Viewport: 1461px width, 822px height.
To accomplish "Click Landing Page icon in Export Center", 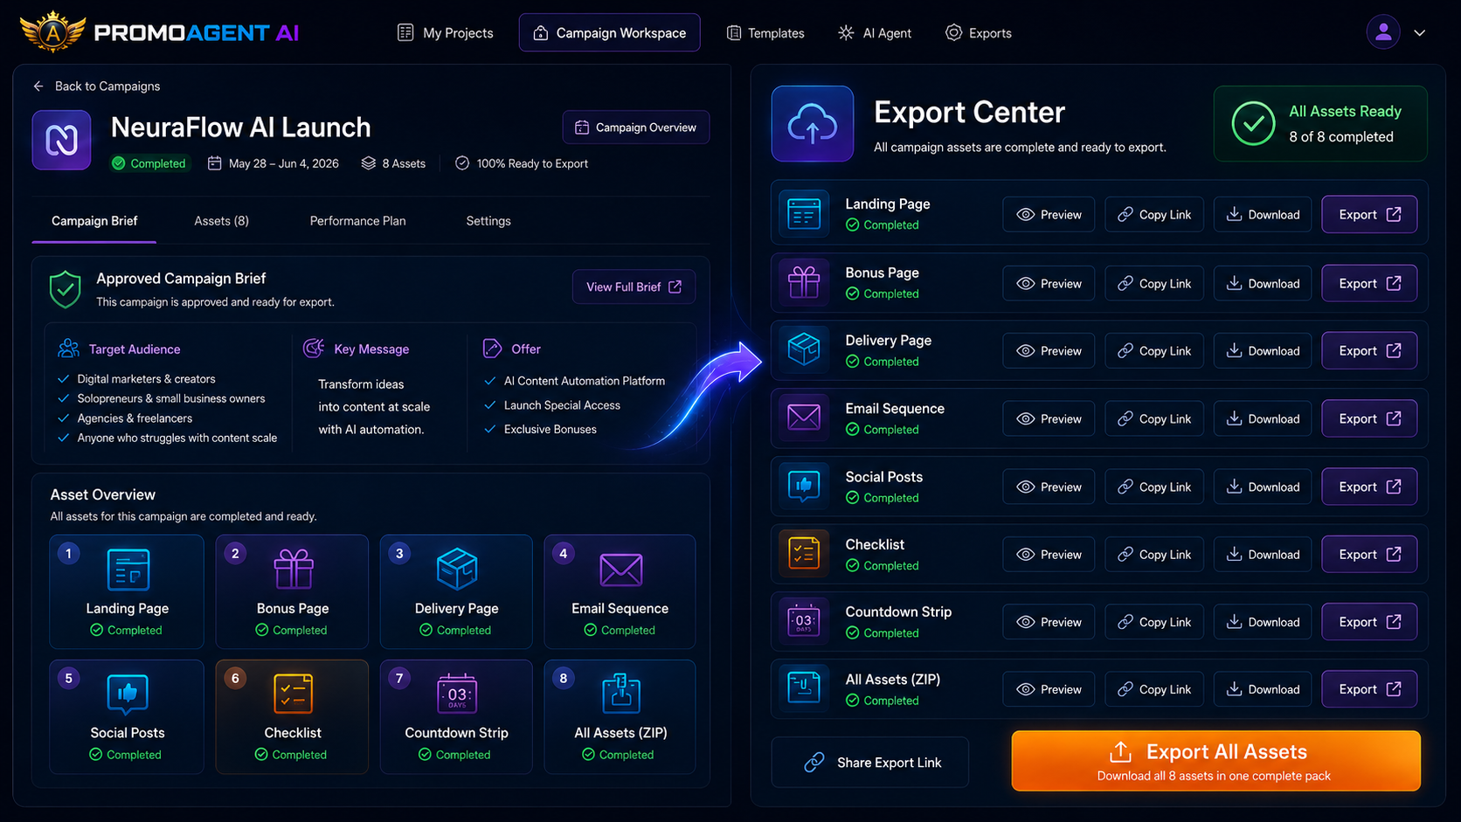I will click(804, 213).
